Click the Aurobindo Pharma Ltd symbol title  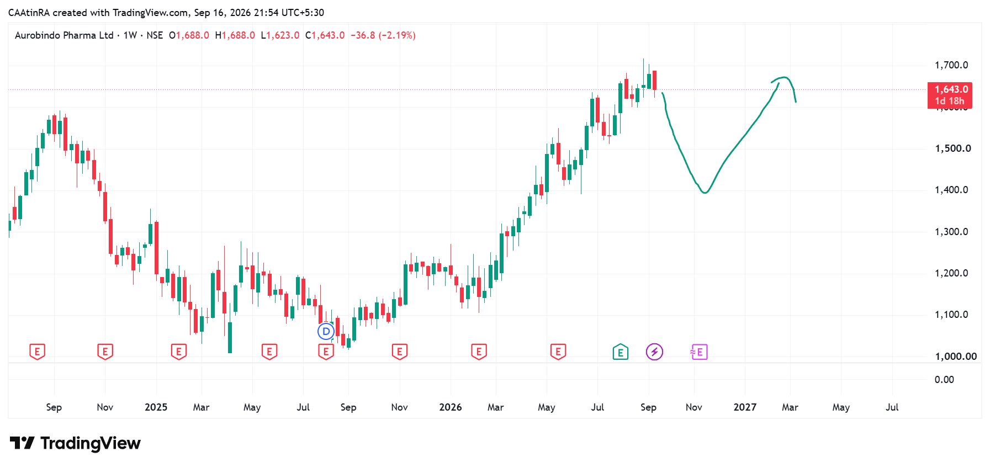(64, 35)
